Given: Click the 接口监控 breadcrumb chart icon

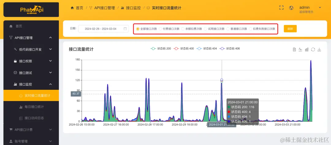Looking at the screenshot, I should 122,8.
